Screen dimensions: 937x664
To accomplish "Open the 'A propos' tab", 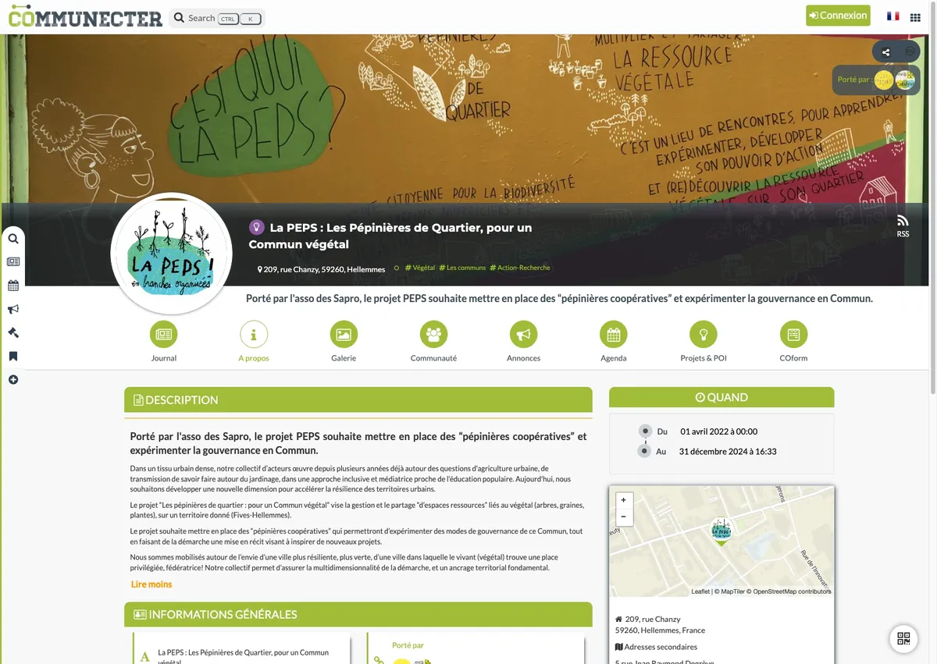I will click(254, 341).
